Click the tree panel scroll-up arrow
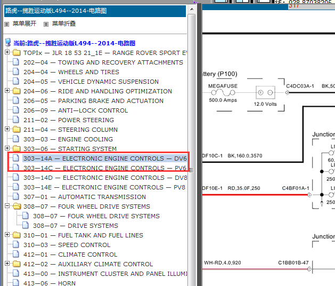 coord(192,10)
